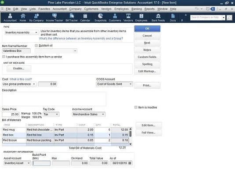
Task: Click the OK button
Action: tap(147, 29)
